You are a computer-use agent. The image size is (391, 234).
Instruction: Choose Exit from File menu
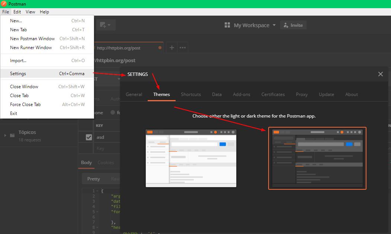tap(47, 113)
